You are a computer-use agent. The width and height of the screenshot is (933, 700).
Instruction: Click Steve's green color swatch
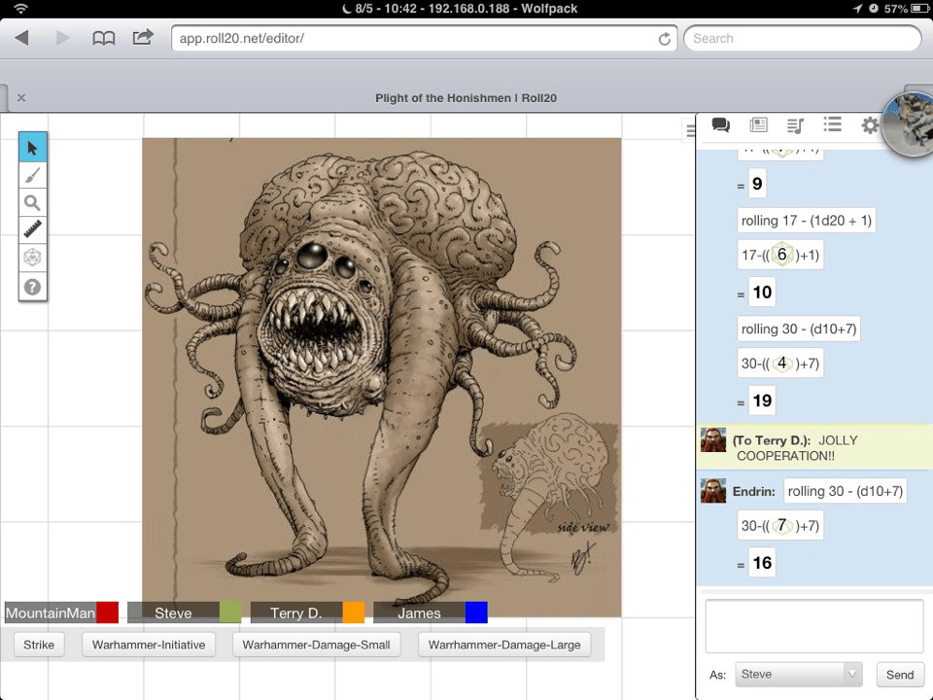pyautogui.click(x=230, y=612)
